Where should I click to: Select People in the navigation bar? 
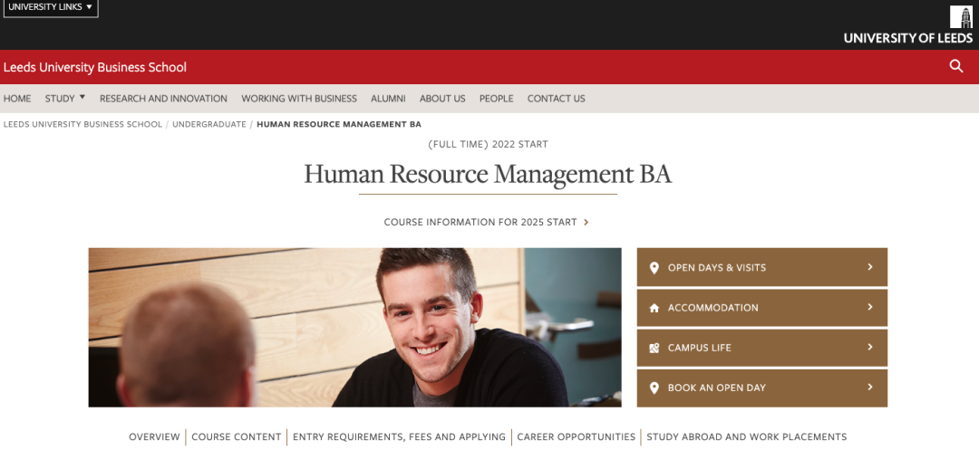pyautogui.click(x=497, y=99)
